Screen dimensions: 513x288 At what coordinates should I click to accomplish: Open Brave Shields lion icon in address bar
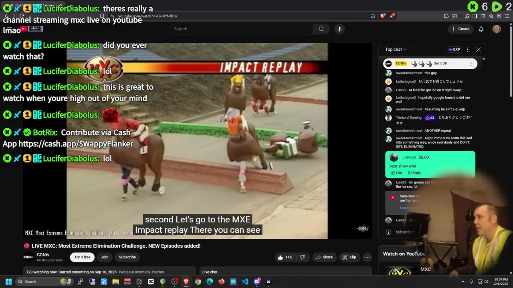(x=383, y=16)
